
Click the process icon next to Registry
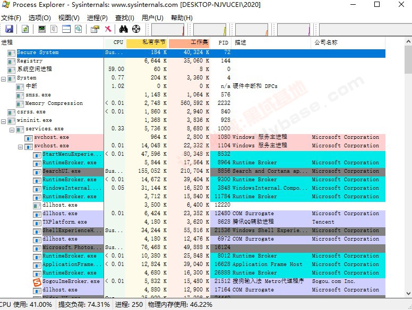11,62
